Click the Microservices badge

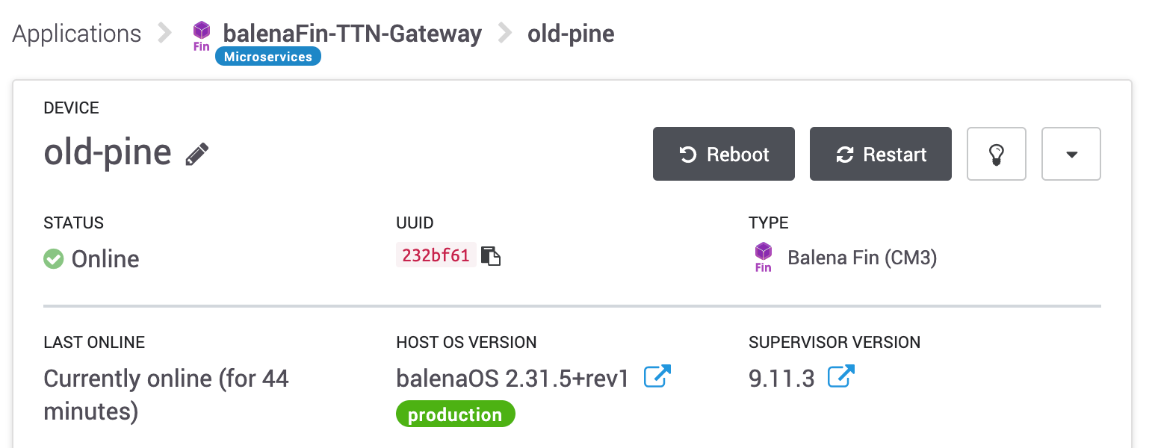tap(268, 57)
